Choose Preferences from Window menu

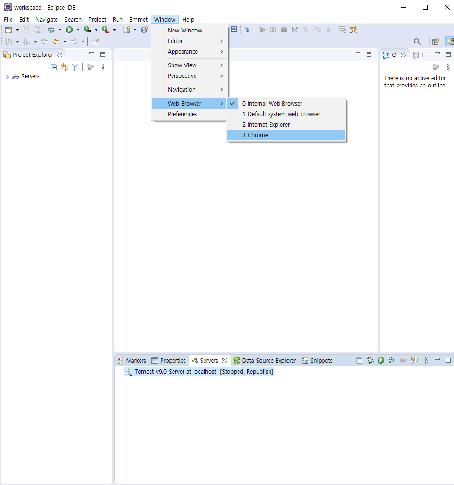tap(190, 114)
